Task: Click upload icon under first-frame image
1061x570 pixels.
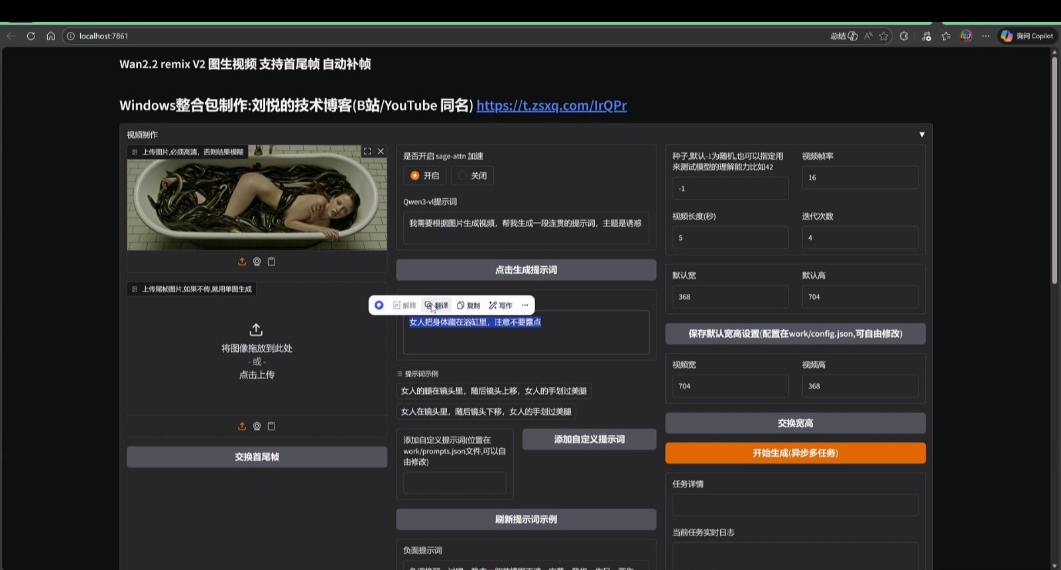Action: tap(242, 262)
